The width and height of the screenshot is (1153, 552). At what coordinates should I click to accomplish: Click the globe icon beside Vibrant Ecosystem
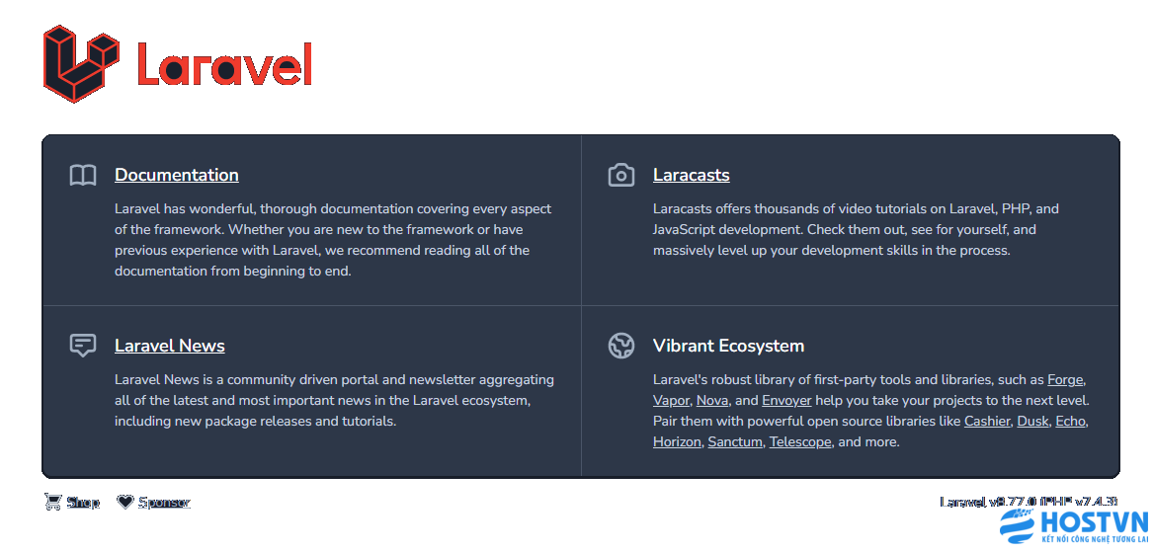621,346
